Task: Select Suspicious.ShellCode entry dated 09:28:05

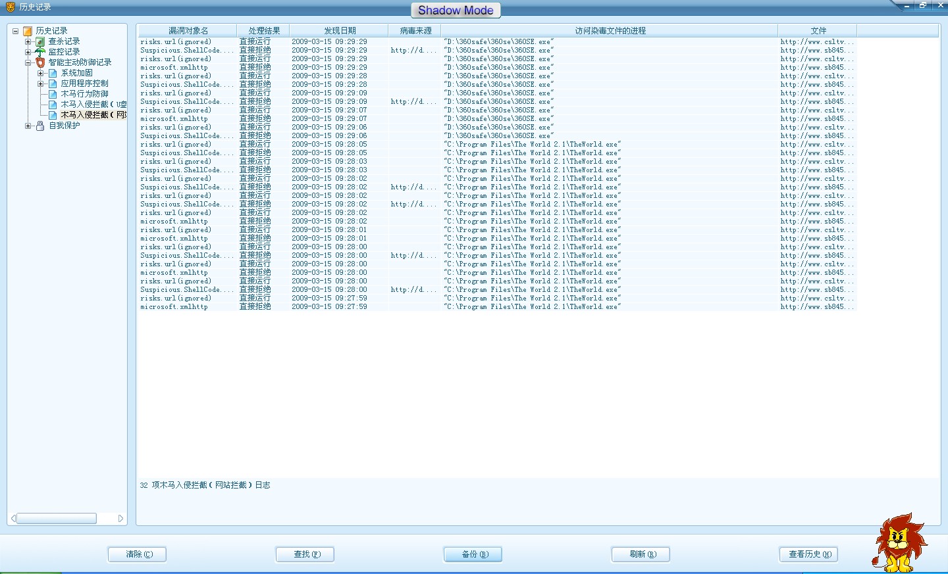Action: pyautogui.click(x=497, y=153)
